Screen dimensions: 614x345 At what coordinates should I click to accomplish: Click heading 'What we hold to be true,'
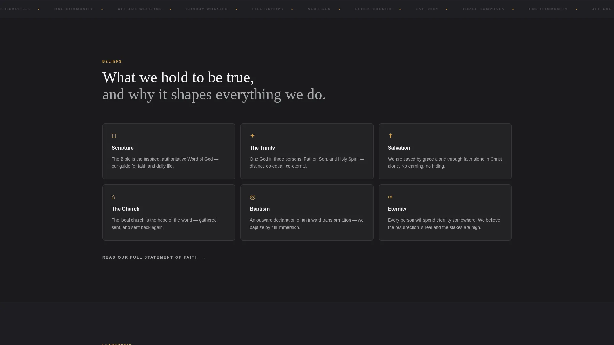pos(178,78)
